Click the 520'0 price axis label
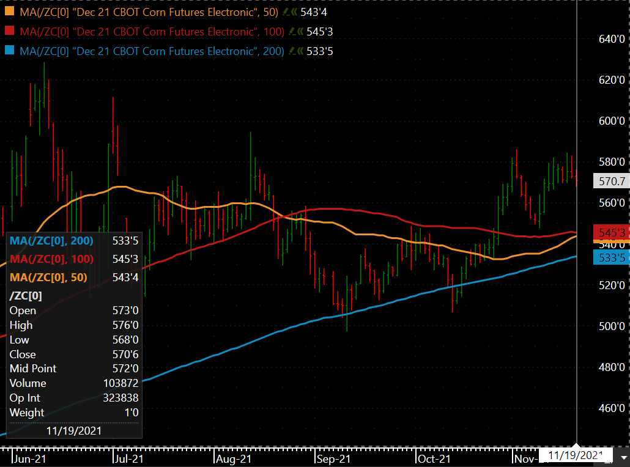630x467 pixels. click(612, 285)
